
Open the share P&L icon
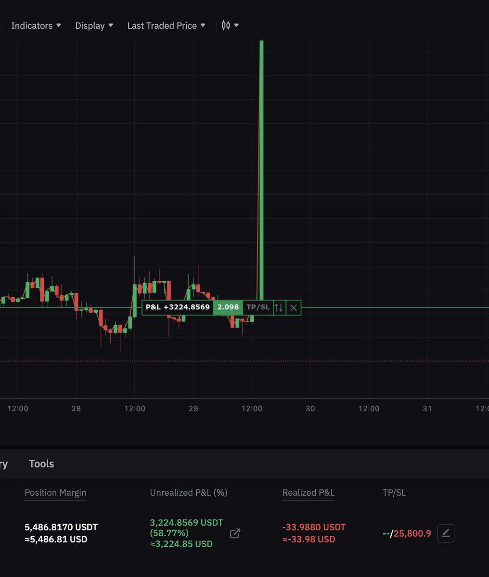235,533
